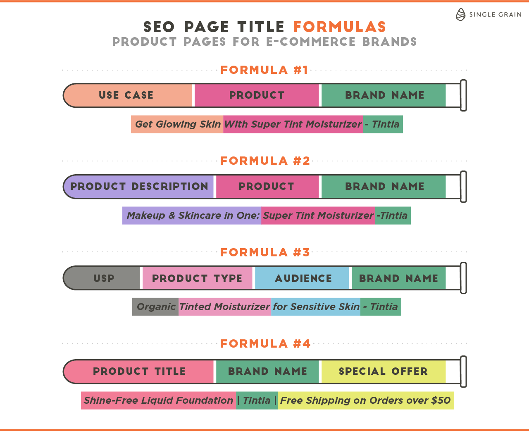This screenshot has width=529, height=431.
Task: Click "Makeup & Skincare in One:" example
Action: [x=193, y=215]
